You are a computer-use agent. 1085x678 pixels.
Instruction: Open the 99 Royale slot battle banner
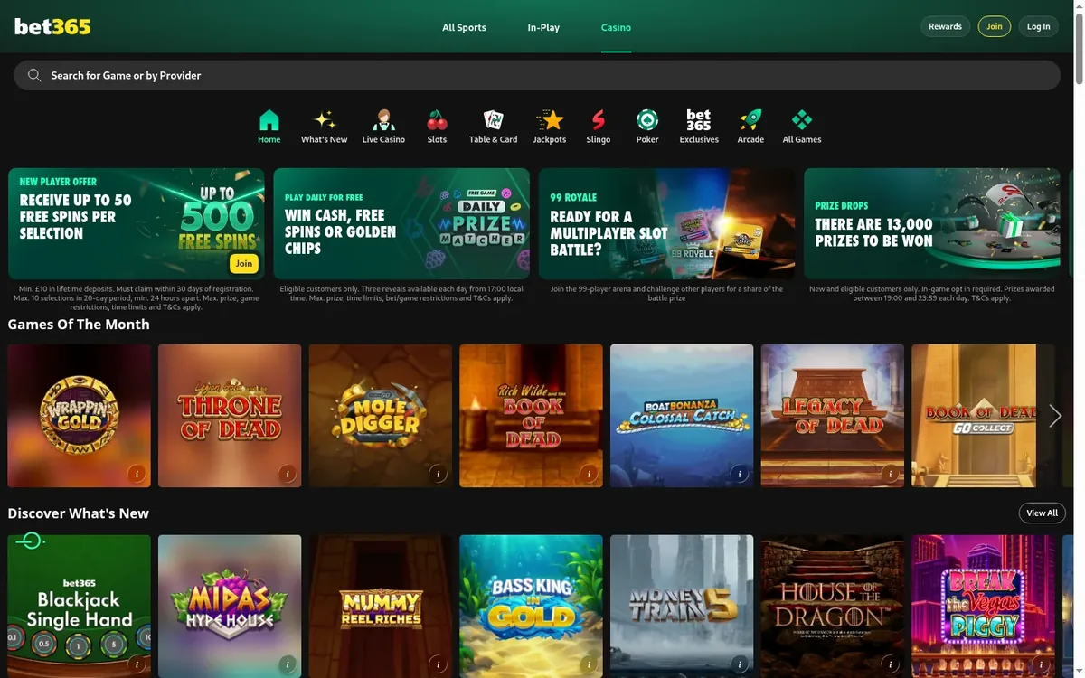coord(667,223)
